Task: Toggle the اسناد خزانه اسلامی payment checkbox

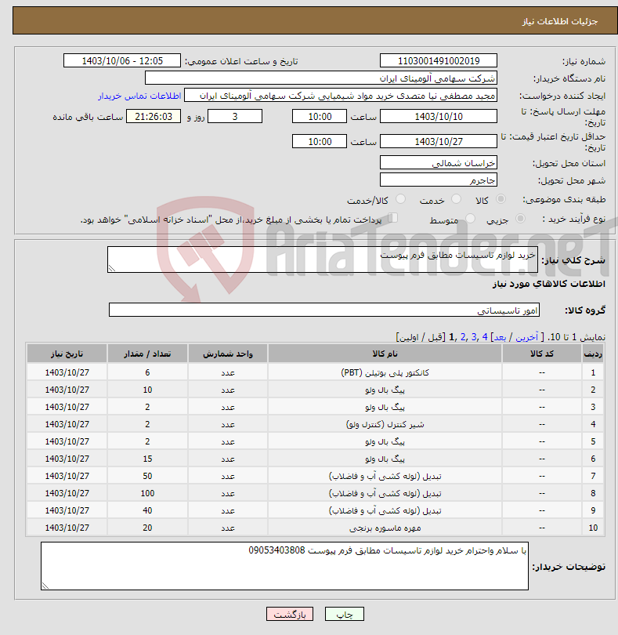Action: (392, 218)
